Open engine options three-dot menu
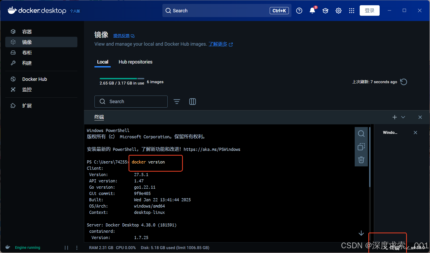 tap(77, 247)
